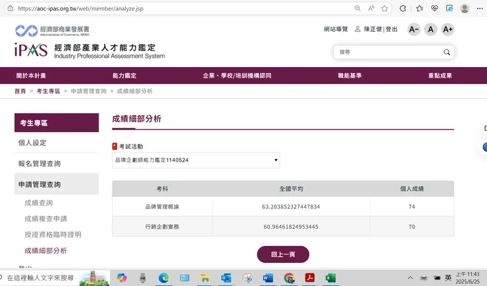
Task: Click the iPAS logo
Action: coord(31,50)
